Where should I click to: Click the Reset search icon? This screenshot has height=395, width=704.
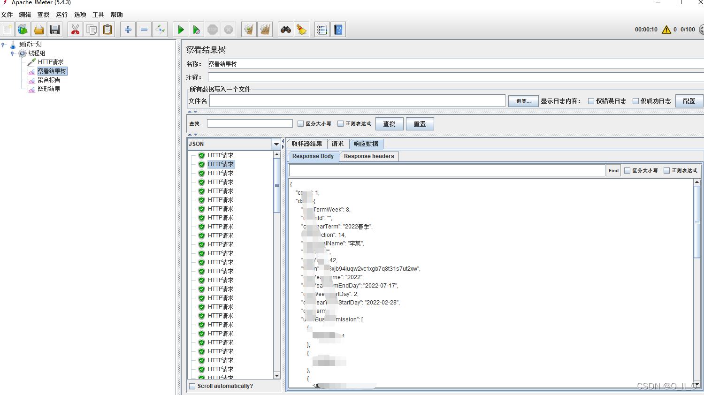pyautogui.click(x=302, y=30)
